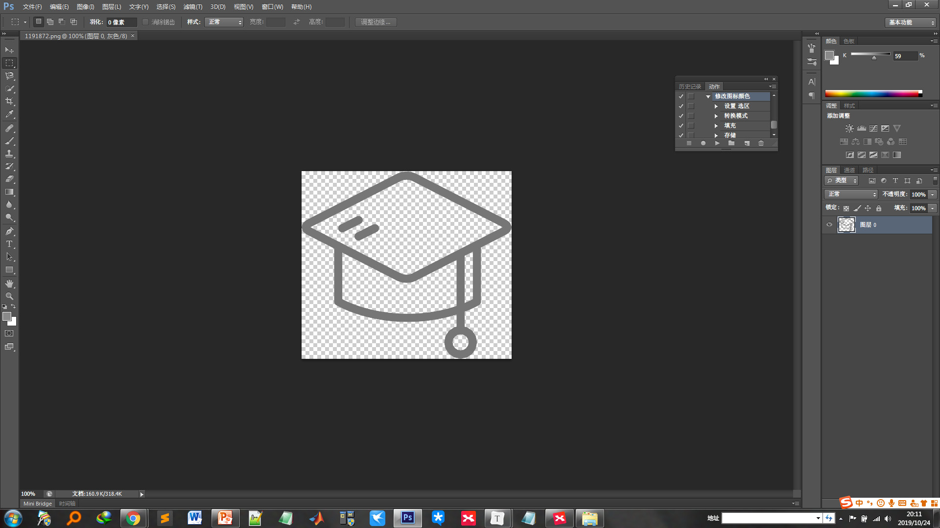This screenshot has height=528, width=940.
Task: Select the Zoom tool in toolbar
Action: point(9,296)
